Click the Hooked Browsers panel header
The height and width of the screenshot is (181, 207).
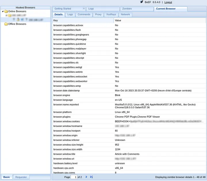click(x=26, y=7)
